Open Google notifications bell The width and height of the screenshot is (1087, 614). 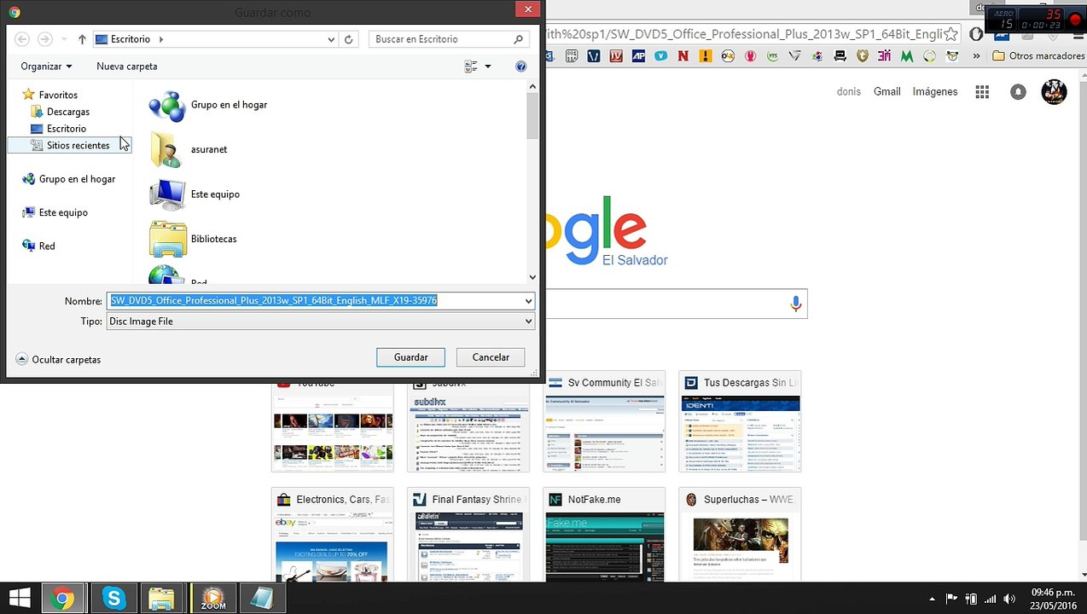coord(1018,92)
